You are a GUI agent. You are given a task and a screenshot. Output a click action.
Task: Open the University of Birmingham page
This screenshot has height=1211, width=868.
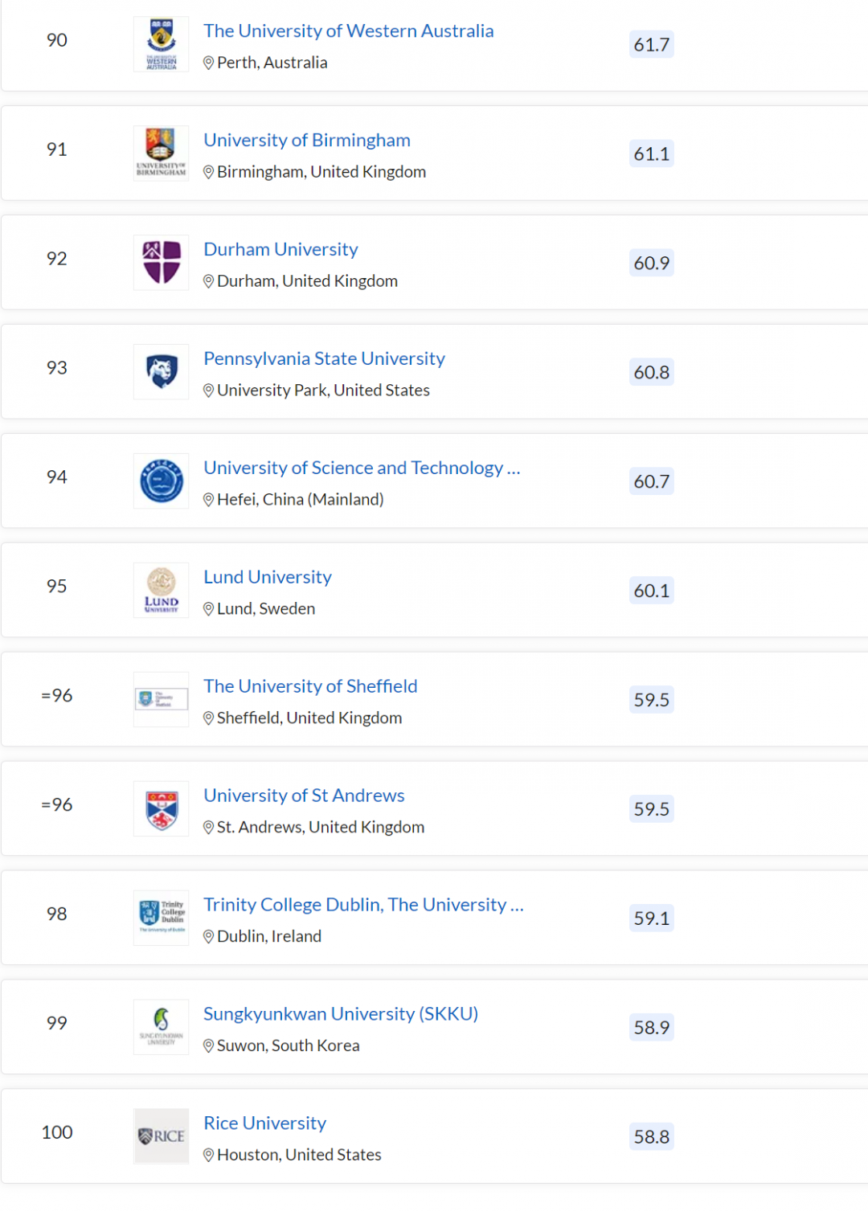tap(306, 140)
